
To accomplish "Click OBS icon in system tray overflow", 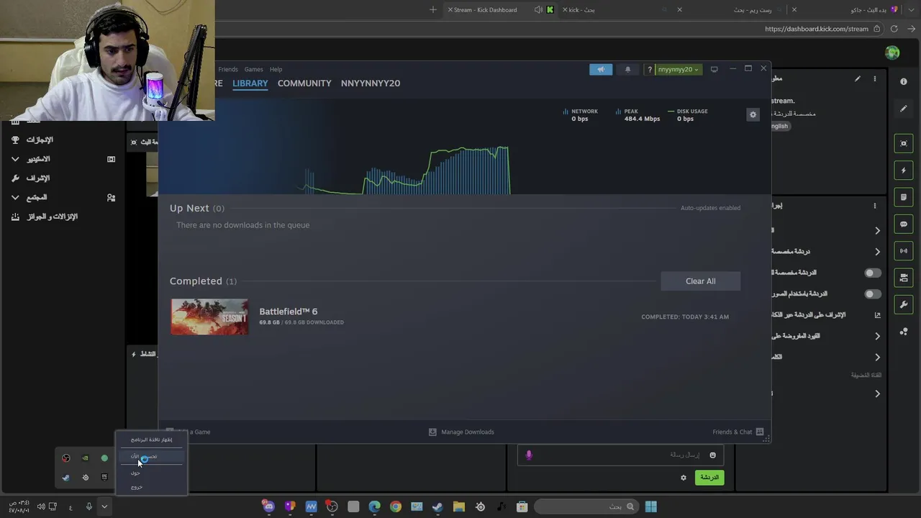I will 66,458.
